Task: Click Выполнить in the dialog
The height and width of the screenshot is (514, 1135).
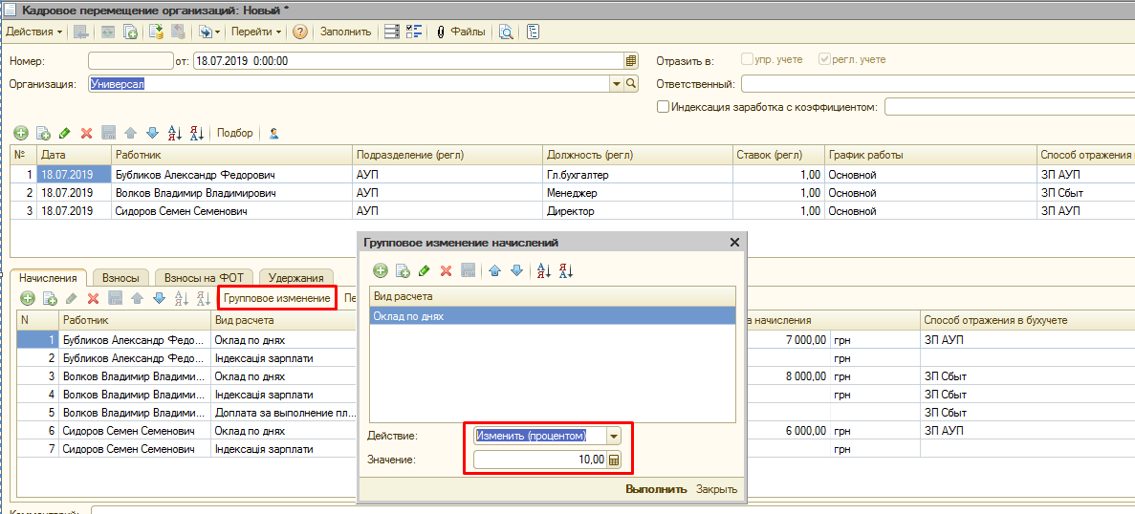Action: [x=656, y=489]
